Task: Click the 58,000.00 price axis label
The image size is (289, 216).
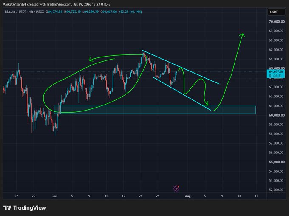Action: coord(276,134)
